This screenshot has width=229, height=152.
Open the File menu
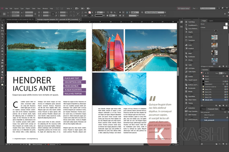tap(6, 9)
